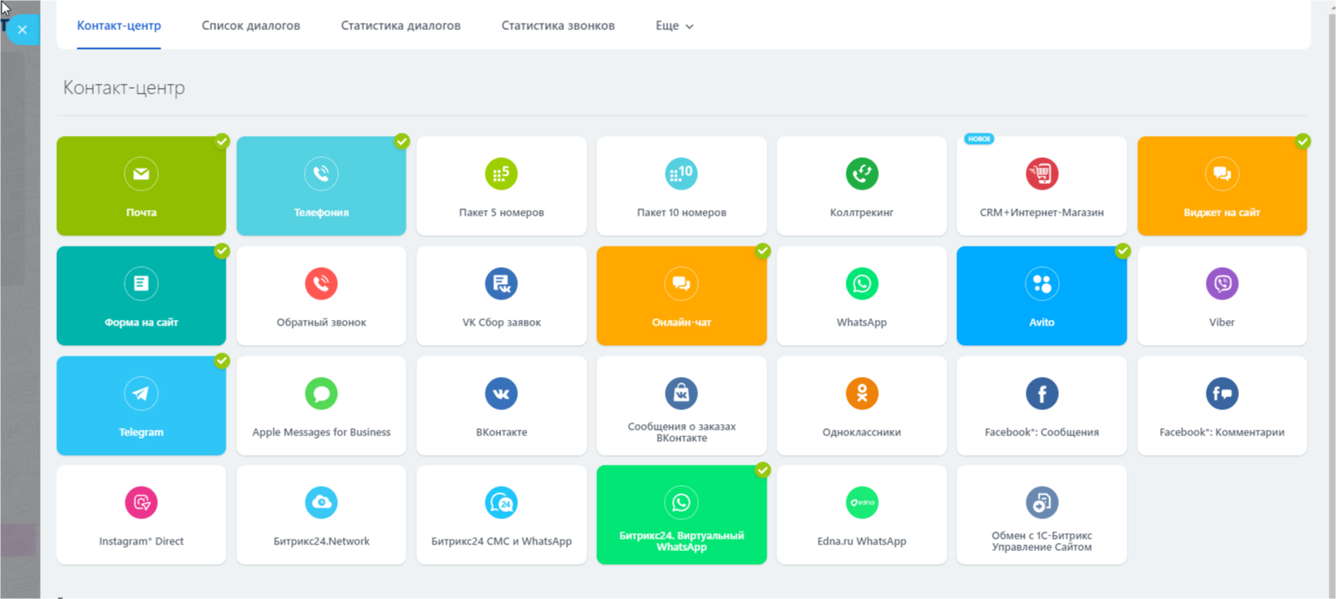Open the Обратный звонок callback tile
This screenshot has width=1336, height=599.
(x=321, y=296)
